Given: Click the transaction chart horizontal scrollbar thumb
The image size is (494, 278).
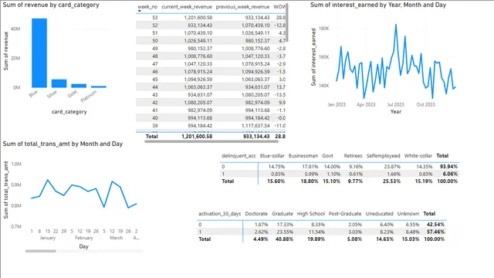Looking at the screenshot, I should [41, 251].
